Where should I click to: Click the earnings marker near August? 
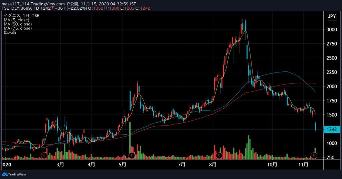point(219,155)
